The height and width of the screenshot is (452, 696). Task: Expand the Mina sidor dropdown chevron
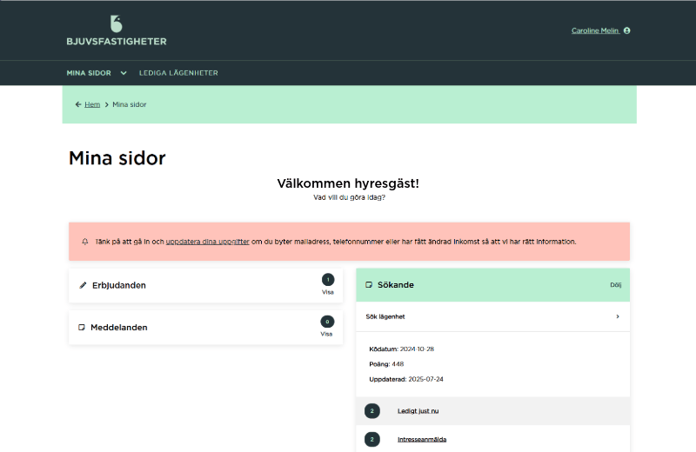(124, 73)
